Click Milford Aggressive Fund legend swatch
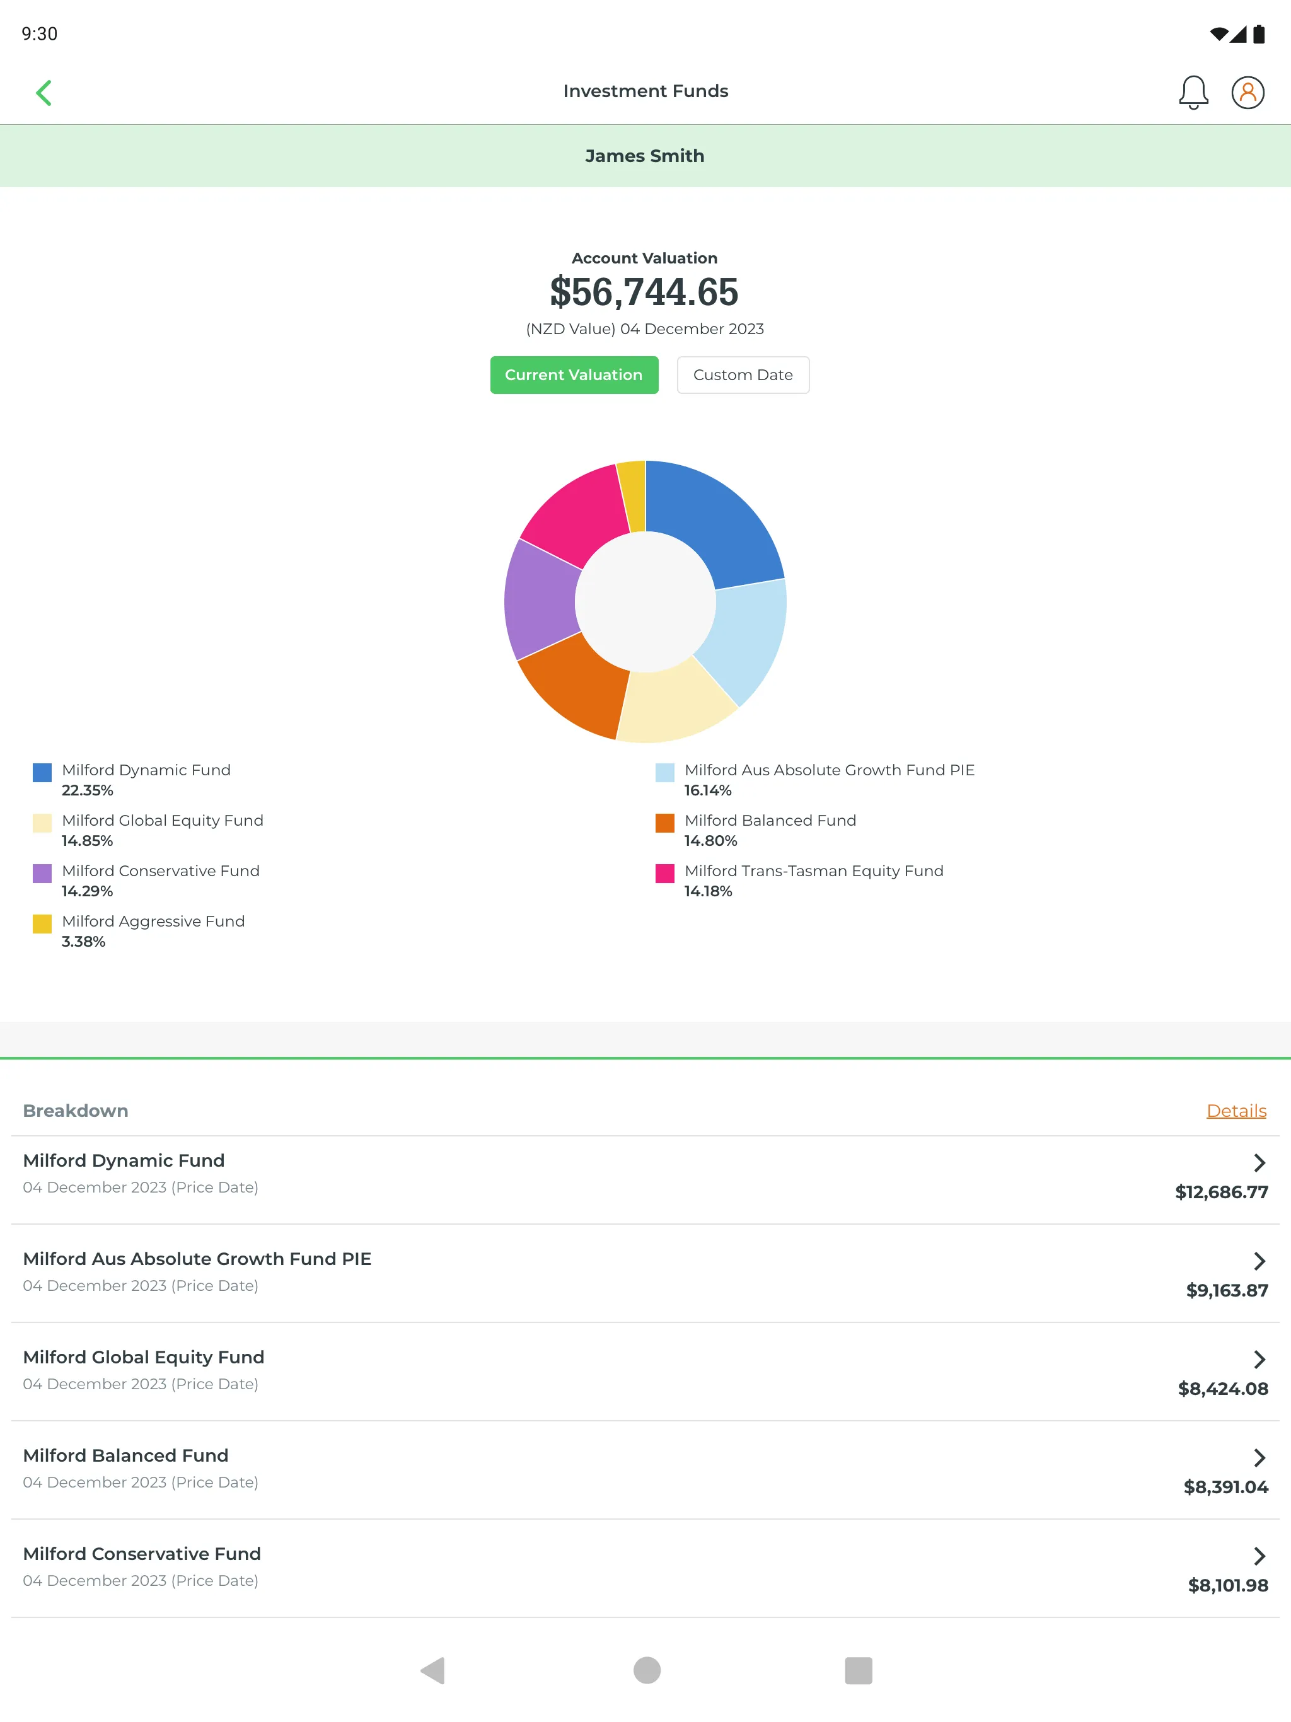 point(42,924)
